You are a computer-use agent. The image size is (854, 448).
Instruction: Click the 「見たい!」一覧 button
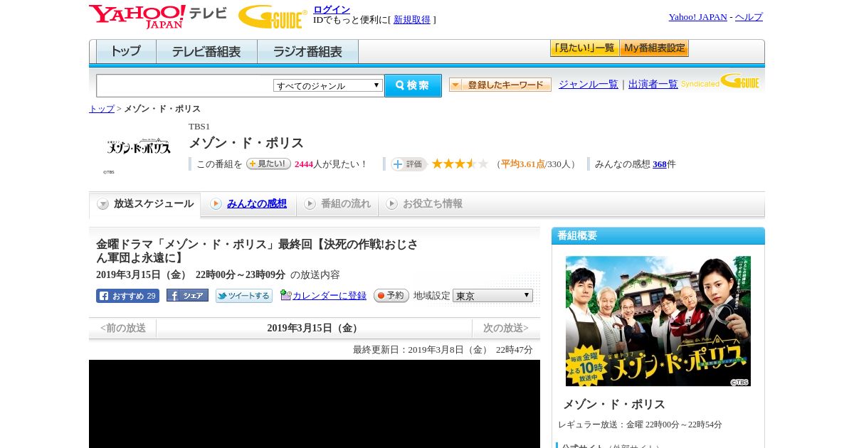(x=584, y=48)
